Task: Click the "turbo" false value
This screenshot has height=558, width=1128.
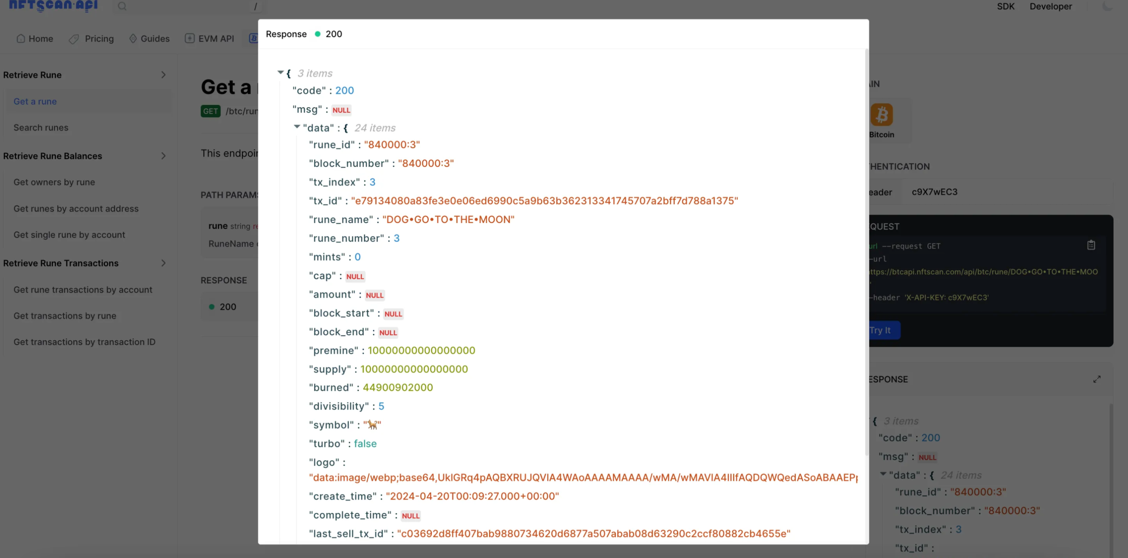Action: point(365,444)
